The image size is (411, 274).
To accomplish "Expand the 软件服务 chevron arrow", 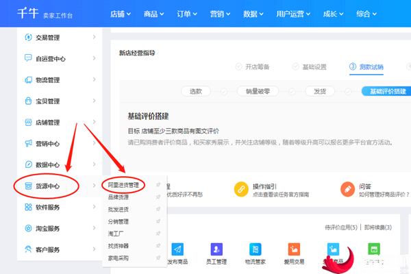I will pos(94,207).
